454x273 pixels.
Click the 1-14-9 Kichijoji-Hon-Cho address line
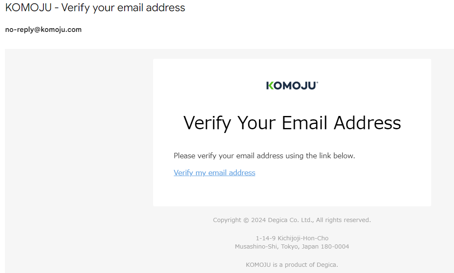click(x=292, y=238)
